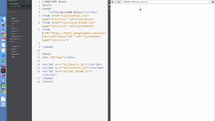Click line number 8 in gutter
Image resolution: width=215 pixels, height=121 pixels.
point(39,43)
